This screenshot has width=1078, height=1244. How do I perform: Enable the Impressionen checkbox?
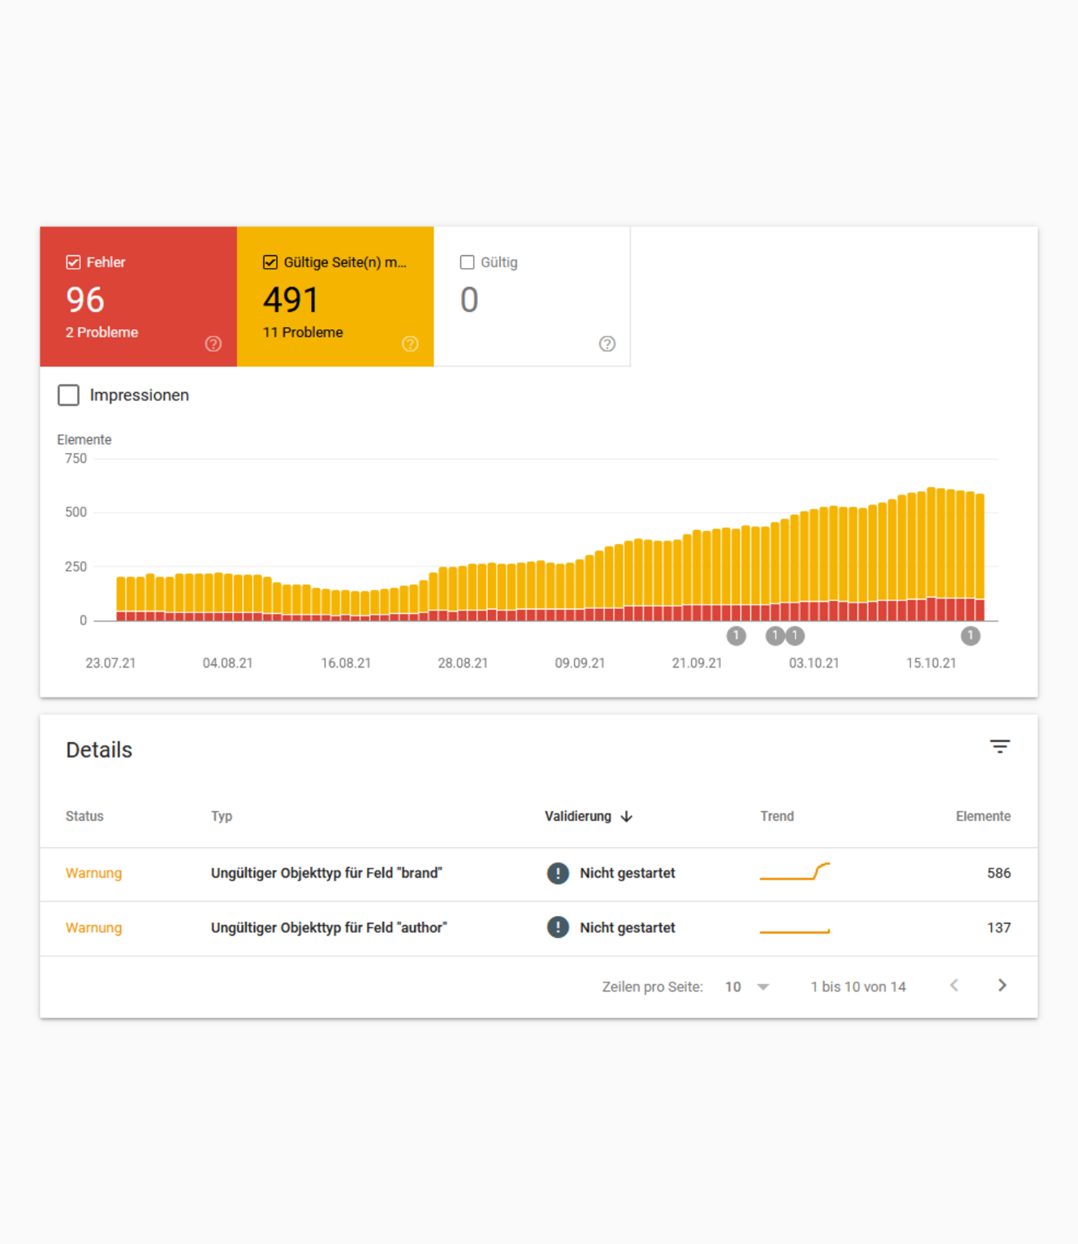(69, 395)
